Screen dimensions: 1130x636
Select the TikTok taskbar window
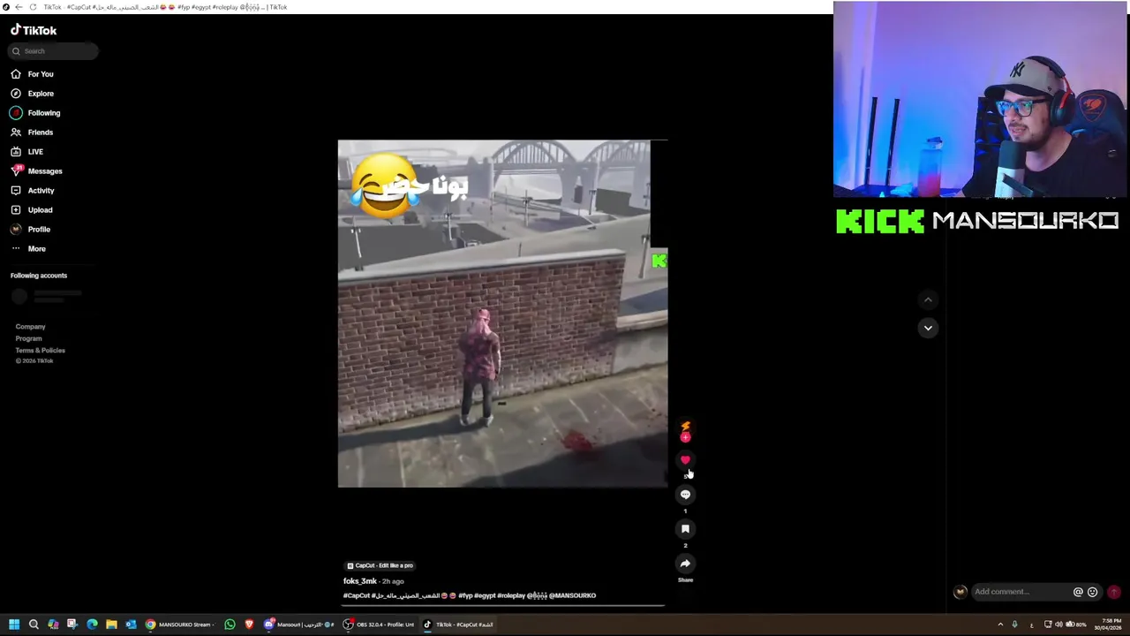(x=458, y=625)
